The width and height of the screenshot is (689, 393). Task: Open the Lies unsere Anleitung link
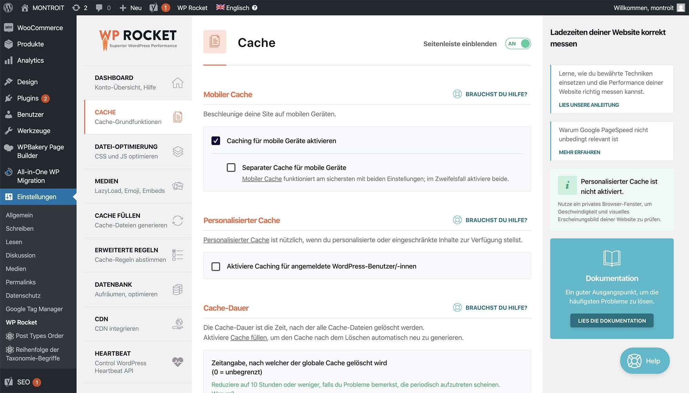589,105
